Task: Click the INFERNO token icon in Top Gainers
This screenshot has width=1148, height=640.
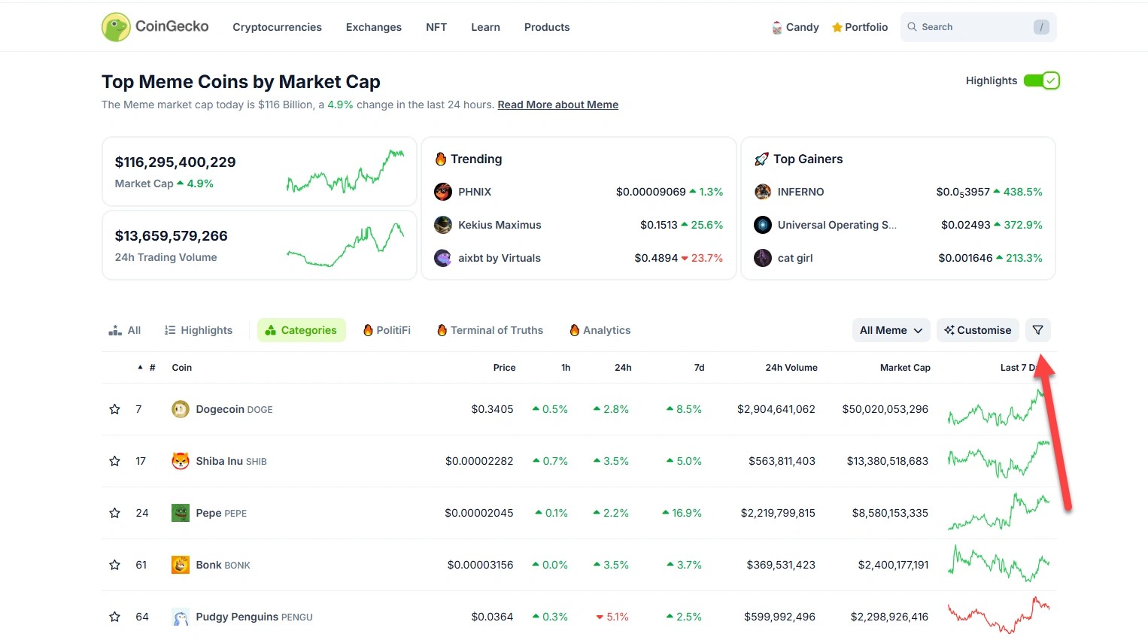Action: (x=763, y=192)
